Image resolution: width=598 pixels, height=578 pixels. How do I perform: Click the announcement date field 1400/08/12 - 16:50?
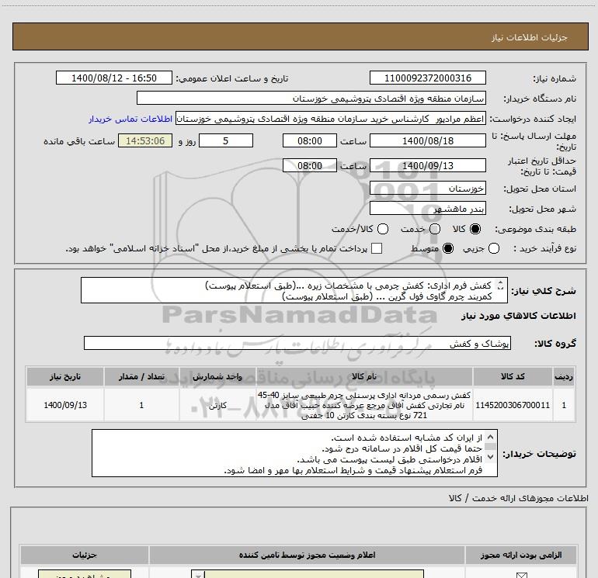(x=114, y=78)
